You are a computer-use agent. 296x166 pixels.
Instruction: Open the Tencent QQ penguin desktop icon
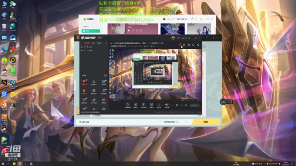point(4,129)
